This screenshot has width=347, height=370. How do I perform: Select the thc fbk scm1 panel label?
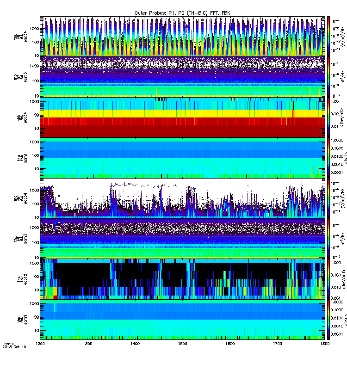tap(22, 320)
